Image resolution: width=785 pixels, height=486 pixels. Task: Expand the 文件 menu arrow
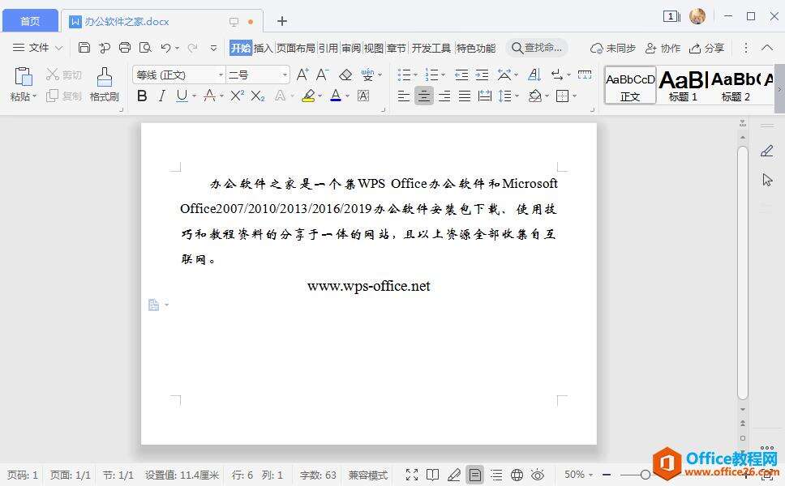click(58, 48)
